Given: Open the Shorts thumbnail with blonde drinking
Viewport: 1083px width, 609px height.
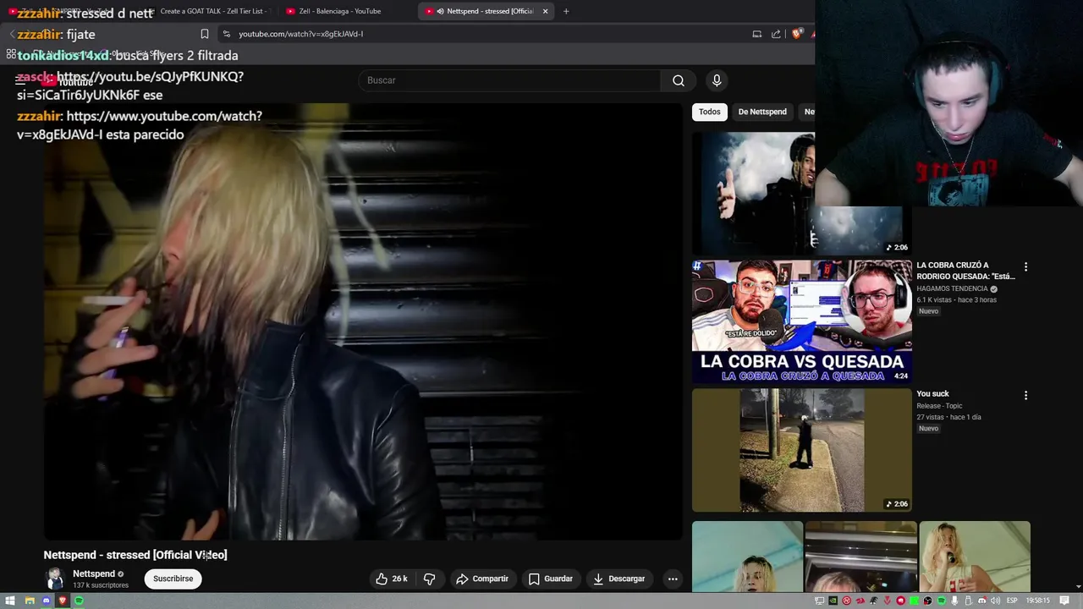Looking at the screenshot, I should pos(975,557).
